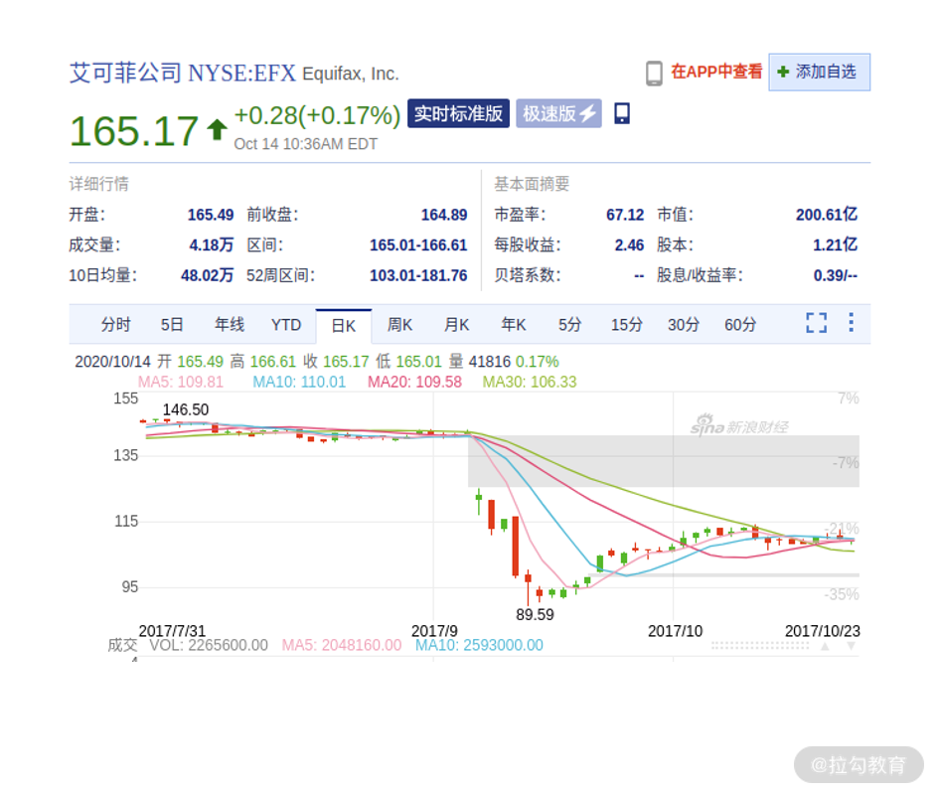Click the VOL: 2265600.00 volume label

pos(209,645)
